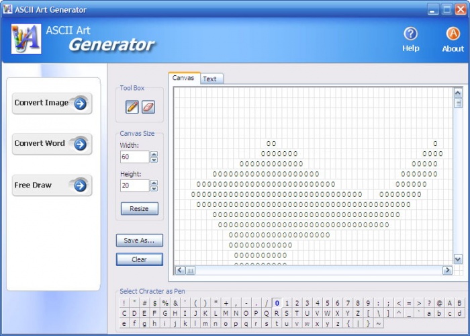This screenshot has height=336, width=470.
Task: Select the '9' pen character
Action: click(368, 303)
